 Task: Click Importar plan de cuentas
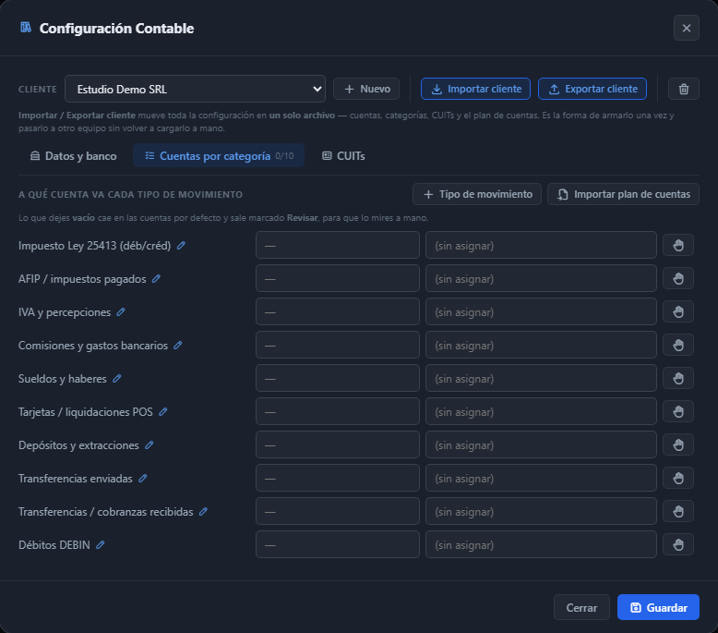pyautogui.click(x=623, y=194)
